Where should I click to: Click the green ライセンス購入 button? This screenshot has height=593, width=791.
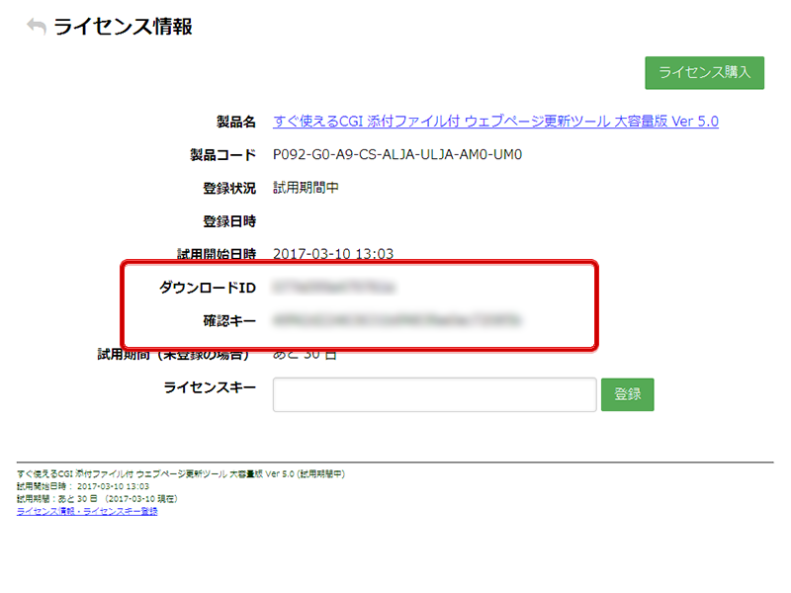coord(704,73)
